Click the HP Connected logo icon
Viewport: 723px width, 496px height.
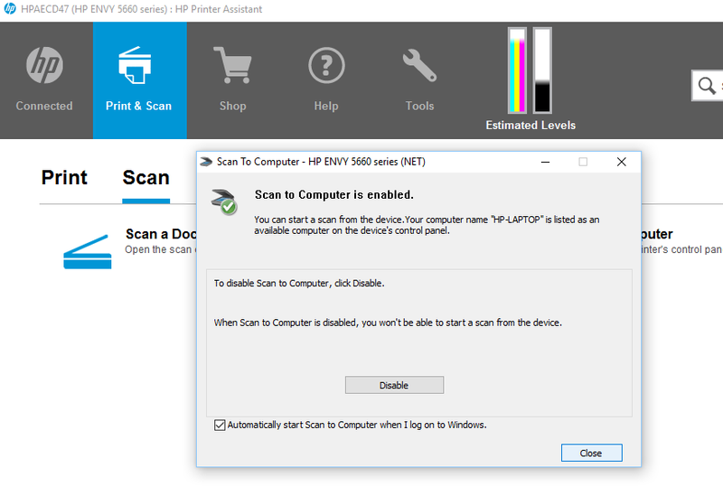point(44,65)
